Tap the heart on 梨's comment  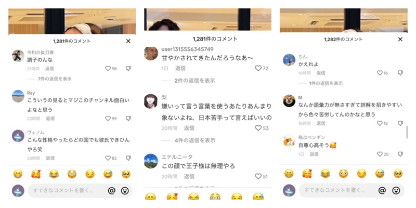pyautogui.click(x=258, y=128)
